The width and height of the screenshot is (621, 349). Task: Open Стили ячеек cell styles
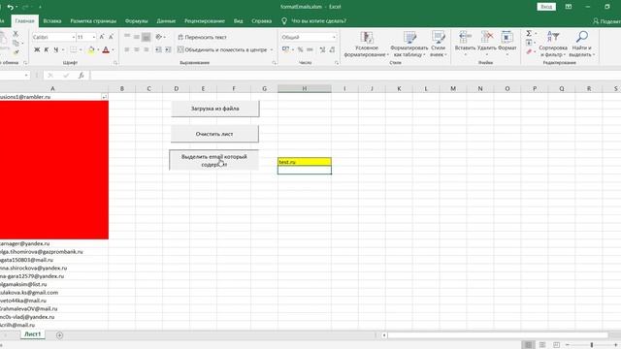(438, 45)
